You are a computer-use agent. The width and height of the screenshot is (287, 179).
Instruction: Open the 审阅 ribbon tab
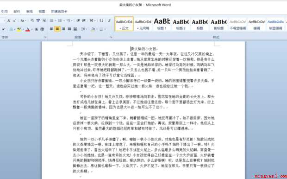pyautogui.click(x=29, y=12)
